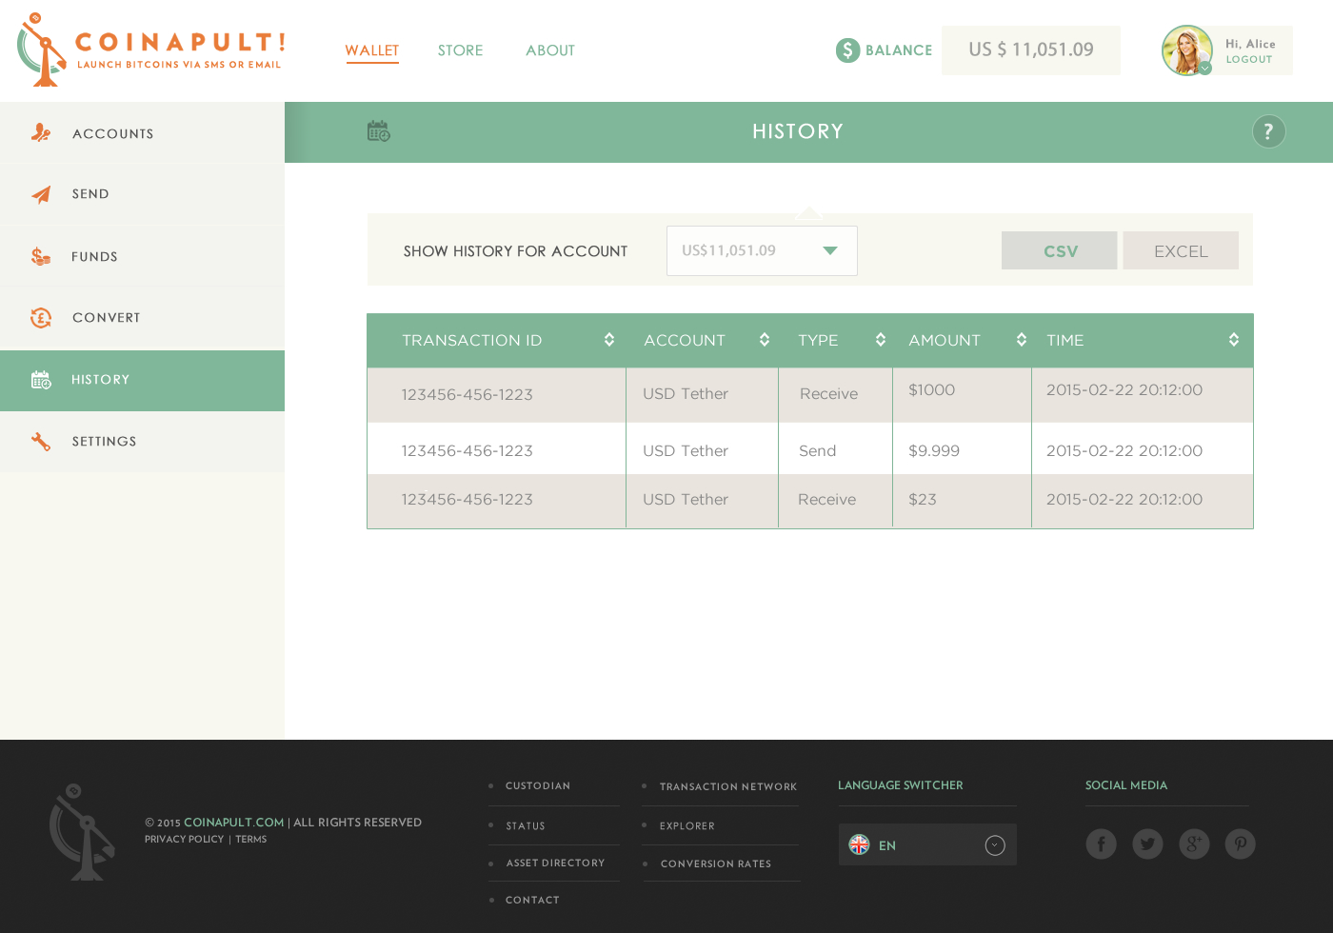Export history as CSV
The image size is (1333, 933).
coord(1059,250)
